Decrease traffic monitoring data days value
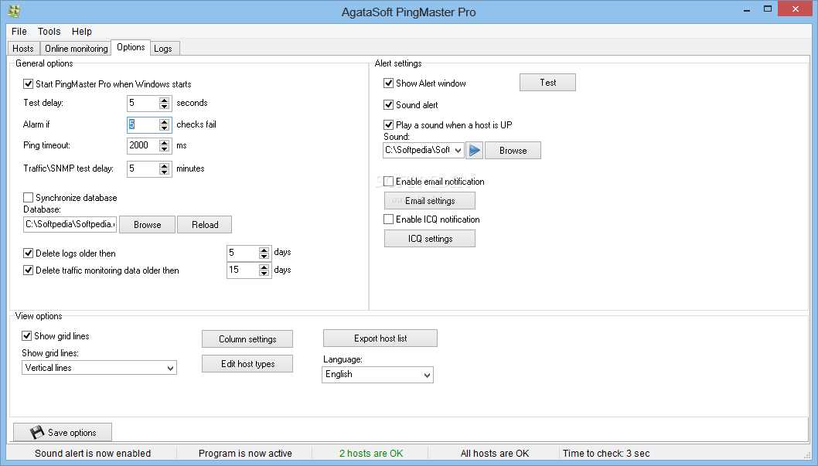818x466 pixels. (x=264, y=273)
